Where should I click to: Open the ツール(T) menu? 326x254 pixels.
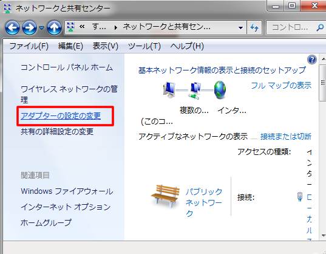coord(144,46)
